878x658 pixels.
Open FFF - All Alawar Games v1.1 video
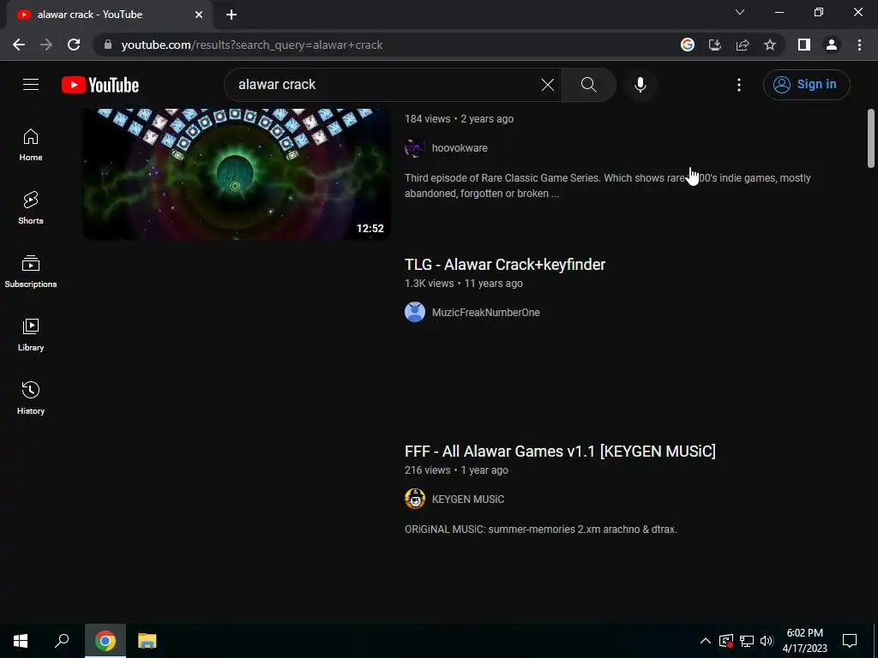(x=560, y=452)
